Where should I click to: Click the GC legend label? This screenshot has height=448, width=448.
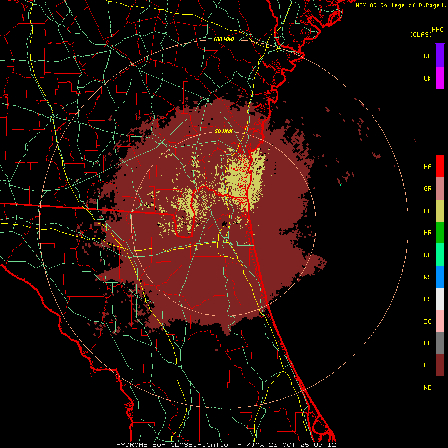pos(428,343)
